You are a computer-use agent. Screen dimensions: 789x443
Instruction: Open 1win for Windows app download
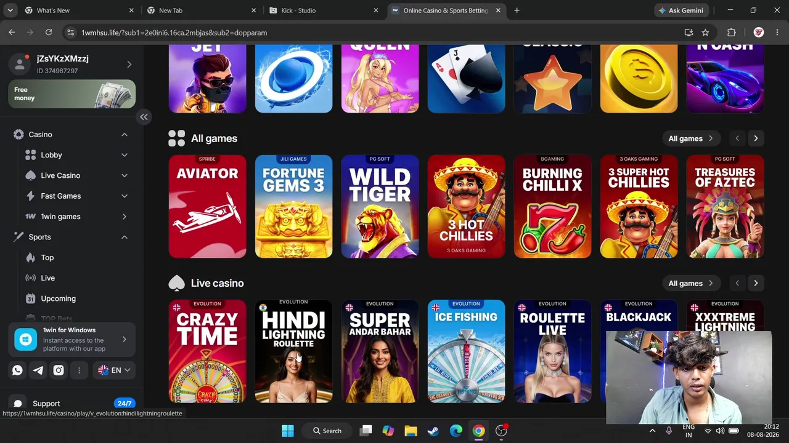pos(72,340)
